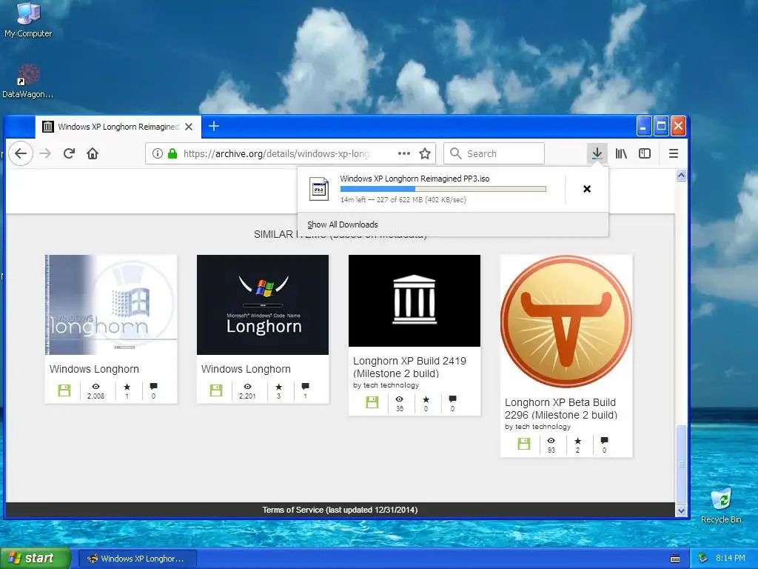Toggle the sidebar view icon

[645, 154]
